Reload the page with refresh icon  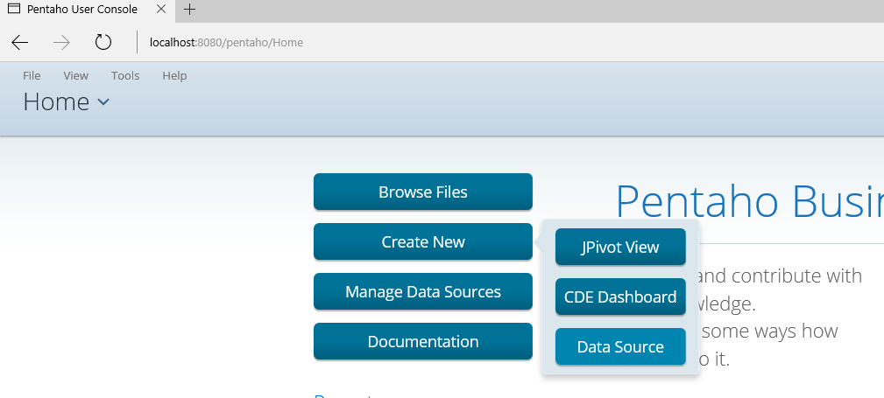[x=103, y=42]
